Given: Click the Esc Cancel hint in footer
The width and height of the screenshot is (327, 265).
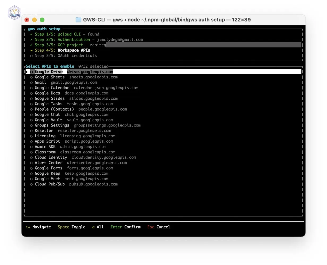Looking at the screenshot, I should pyautogui.click(x=159, y=227).
